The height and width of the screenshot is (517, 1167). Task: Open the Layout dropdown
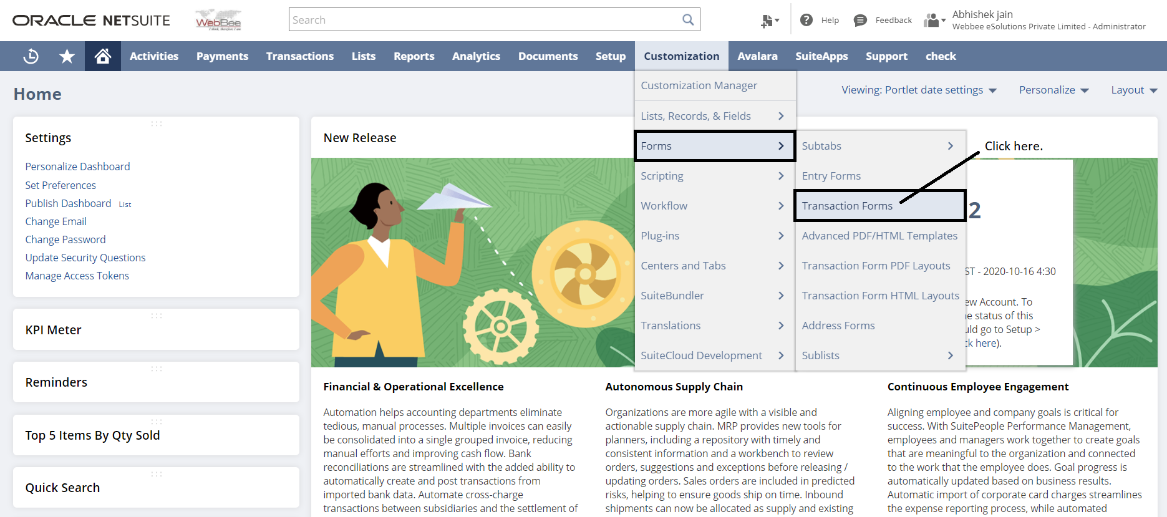(1134, 90)
